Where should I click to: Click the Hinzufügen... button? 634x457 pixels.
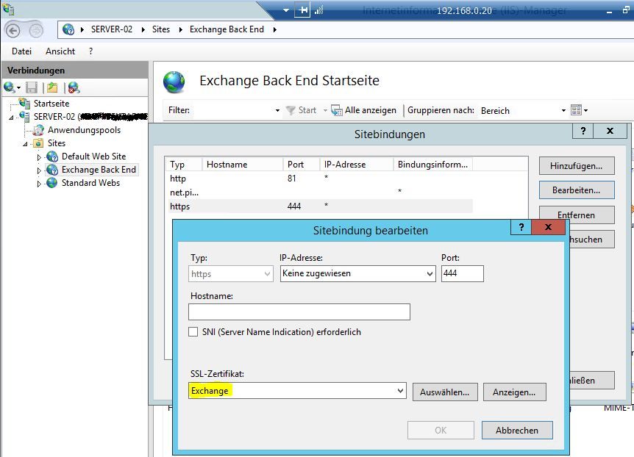pyautogui.click(x=577, y=166)
